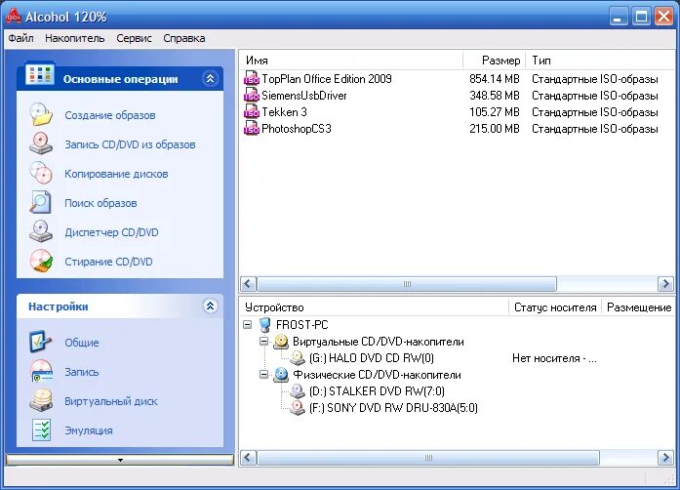680x490 pixels.
Task: Click the (F:) SONY DVD RW drive icon
Action: pos(298,408)
